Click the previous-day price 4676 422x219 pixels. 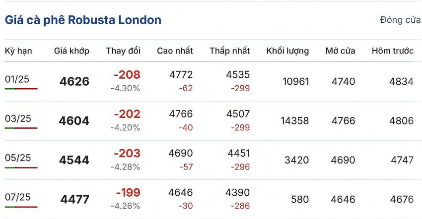pyautogui.click(x=402, y=200)
